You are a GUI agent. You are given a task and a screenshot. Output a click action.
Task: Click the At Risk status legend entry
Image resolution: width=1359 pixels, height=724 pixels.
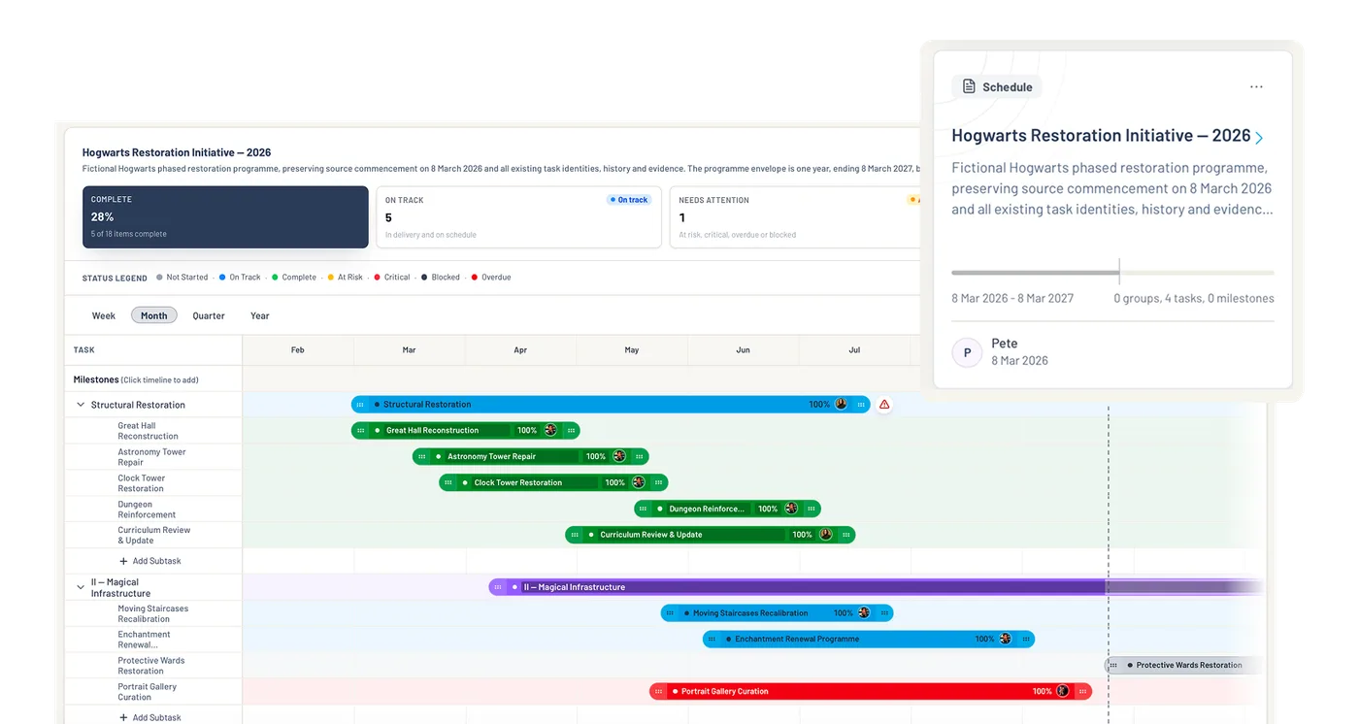345,278
